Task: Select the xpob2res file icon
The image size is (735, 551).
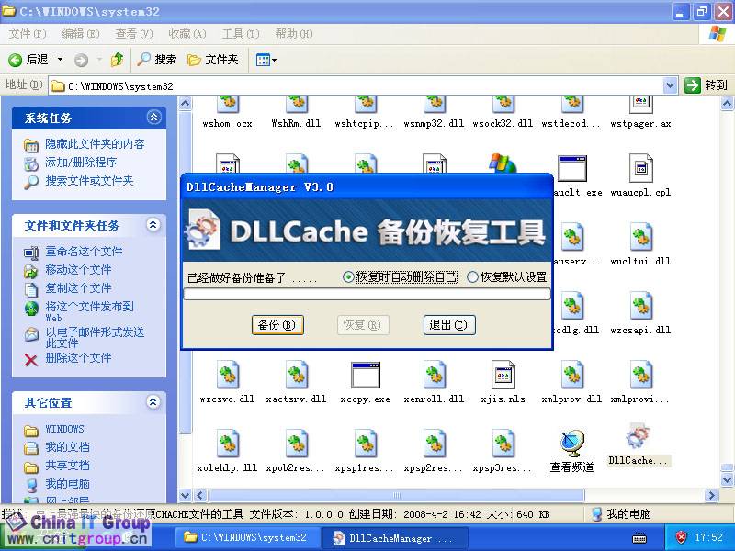Action: click(297, 444)
